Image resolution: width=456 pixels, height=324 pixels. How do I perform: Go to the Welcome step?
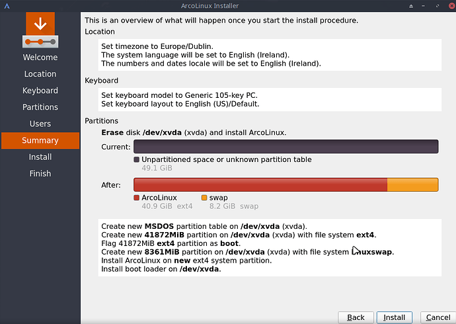pos(40,58)
